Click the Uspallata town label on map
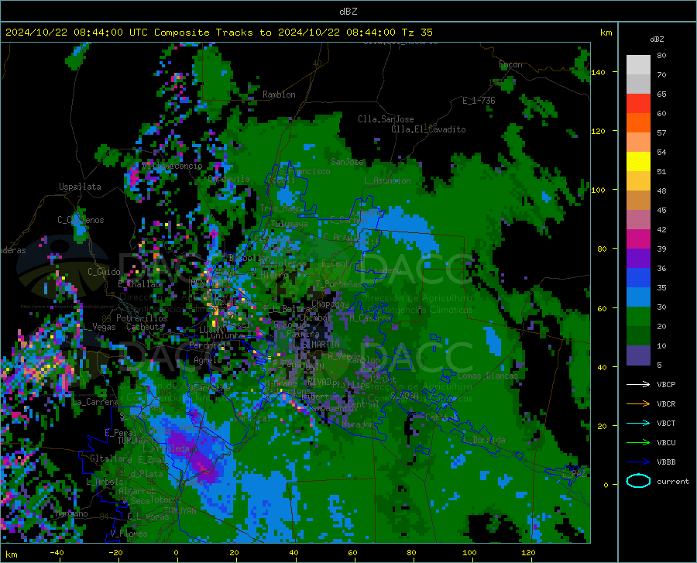This screenshot has height=563, width=697. click(x=80, y=187)
